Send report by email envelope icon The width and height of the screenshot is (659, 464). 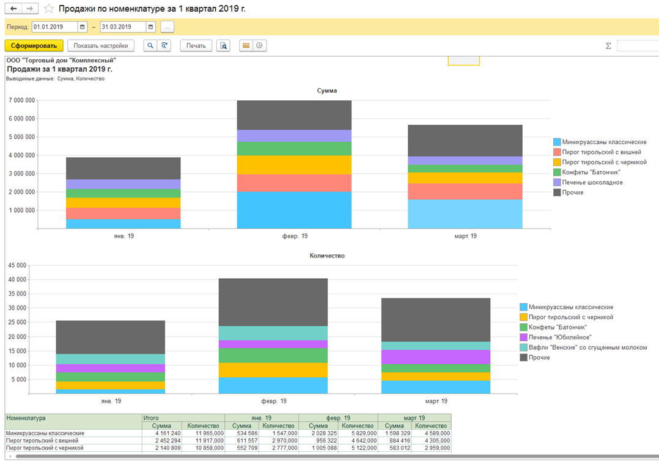pos(246,46)
